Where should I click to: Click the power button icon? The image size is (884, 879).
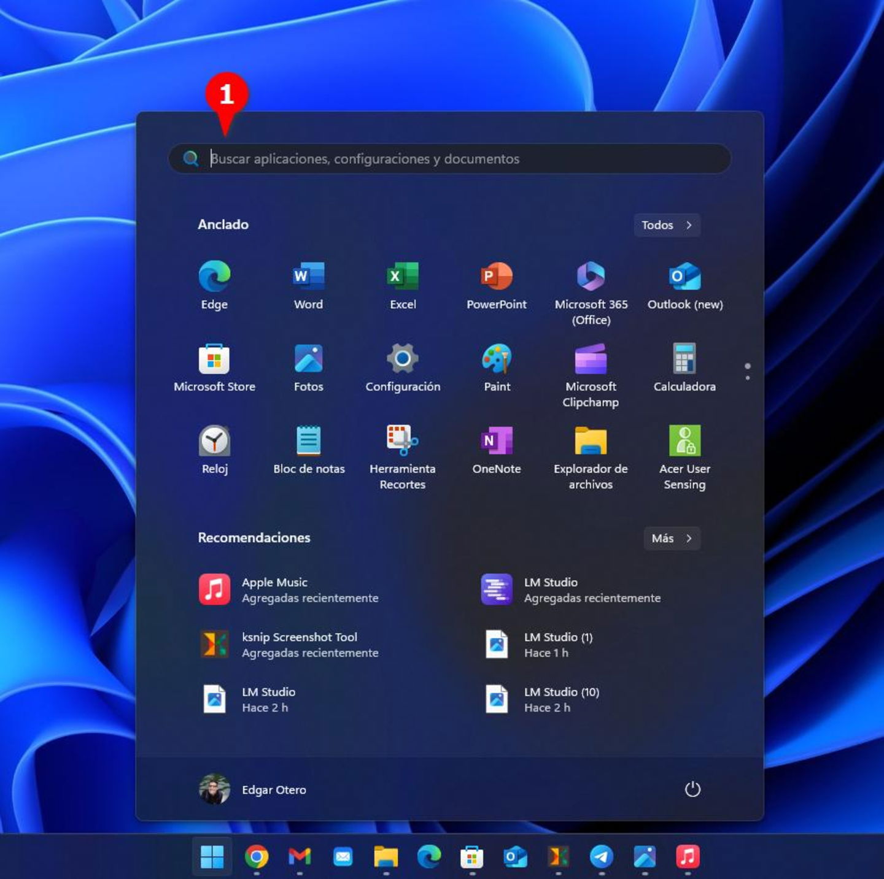692,789
